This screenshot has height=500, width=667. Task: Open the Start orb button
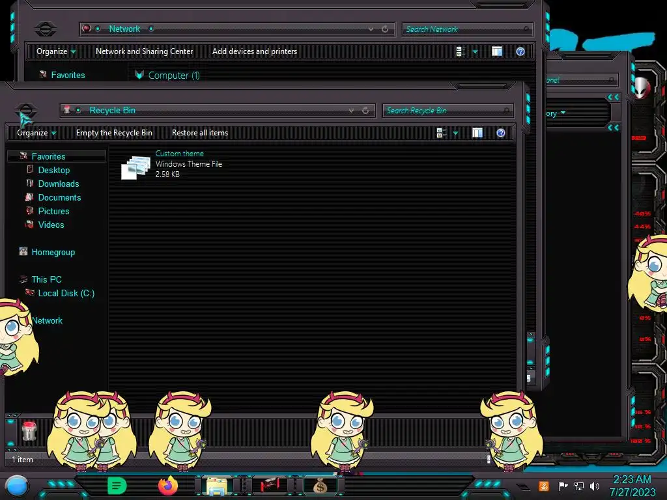pyautogui.click(x=17, y=486)
